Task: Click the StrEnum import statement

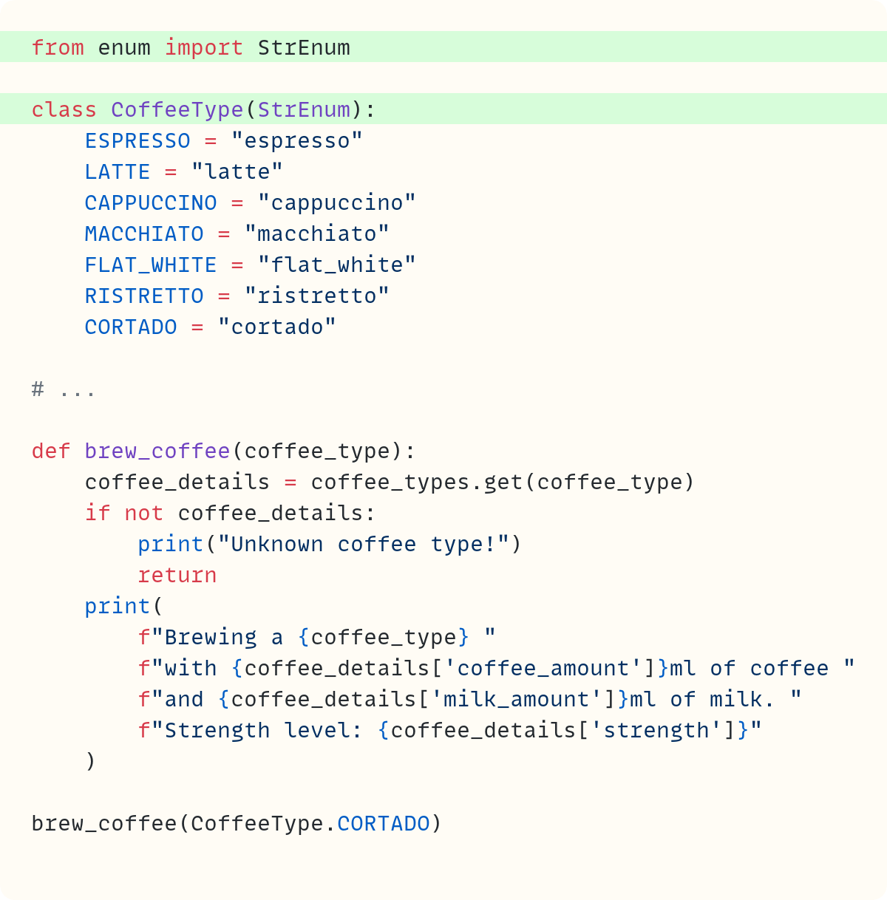Action: (x=191, y=47)
